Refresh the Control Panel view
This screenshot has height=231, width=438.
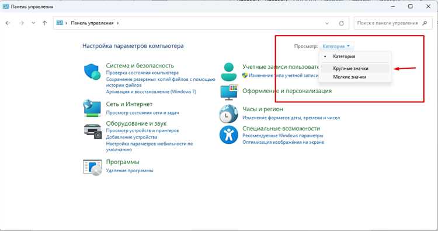click(x=342, y=23)
